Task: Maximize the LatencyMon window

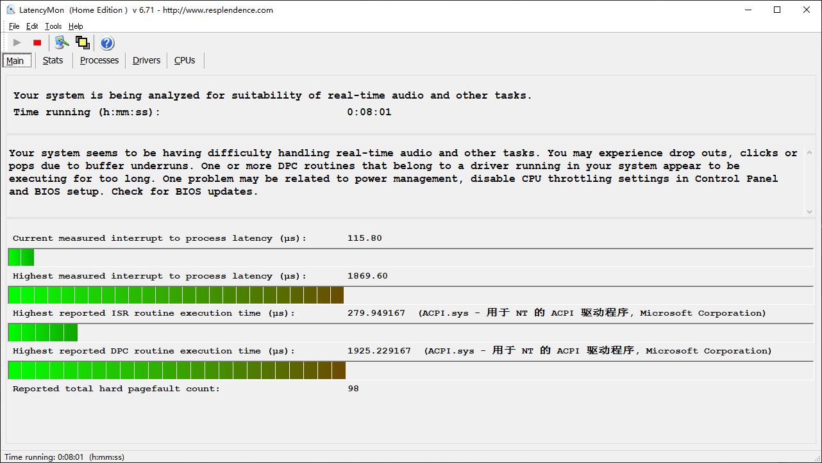Action: 777,10
